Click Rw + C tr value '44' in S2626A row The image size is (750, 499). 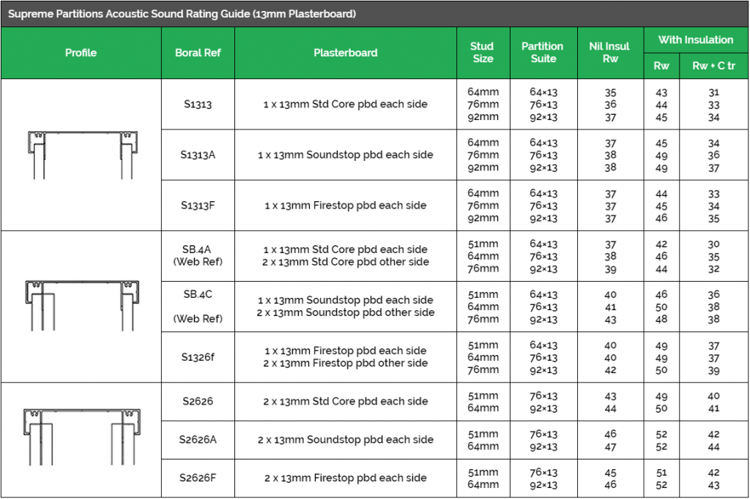[x=713, y=447]
